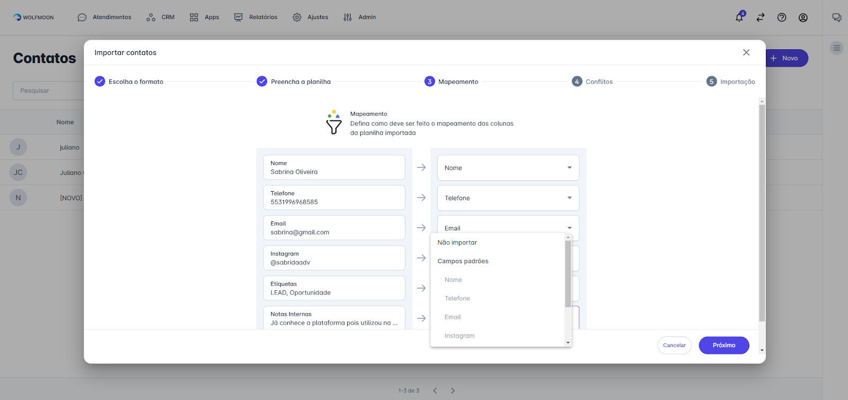
Task: Click the Próximo button
Action: tap(723, 345)
